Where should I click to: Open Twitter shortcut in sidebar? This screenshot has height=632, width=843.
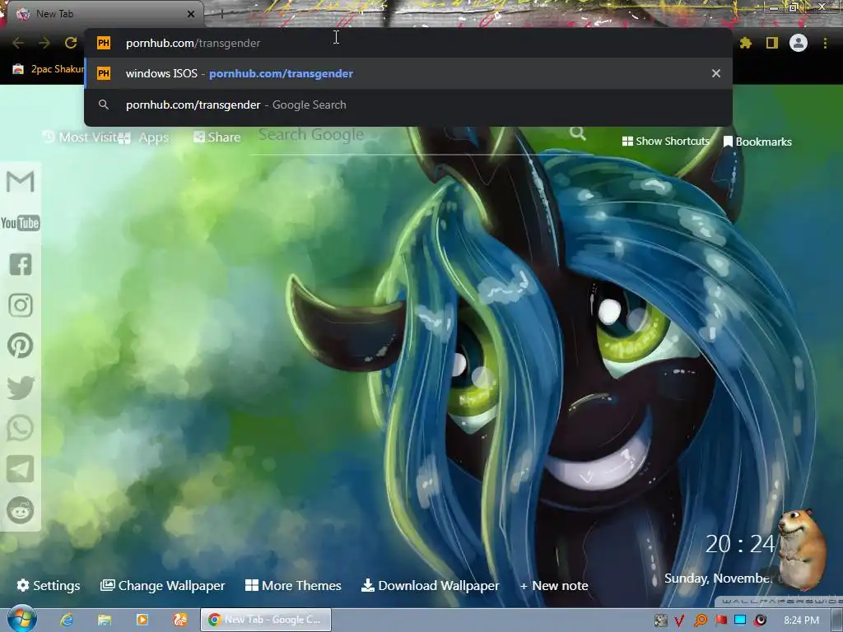(x=21, y=388)
